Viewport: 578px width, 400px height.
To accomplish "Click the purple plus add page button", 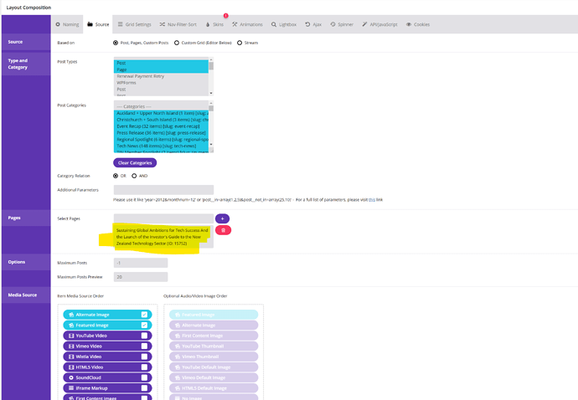I will (222, 218).
